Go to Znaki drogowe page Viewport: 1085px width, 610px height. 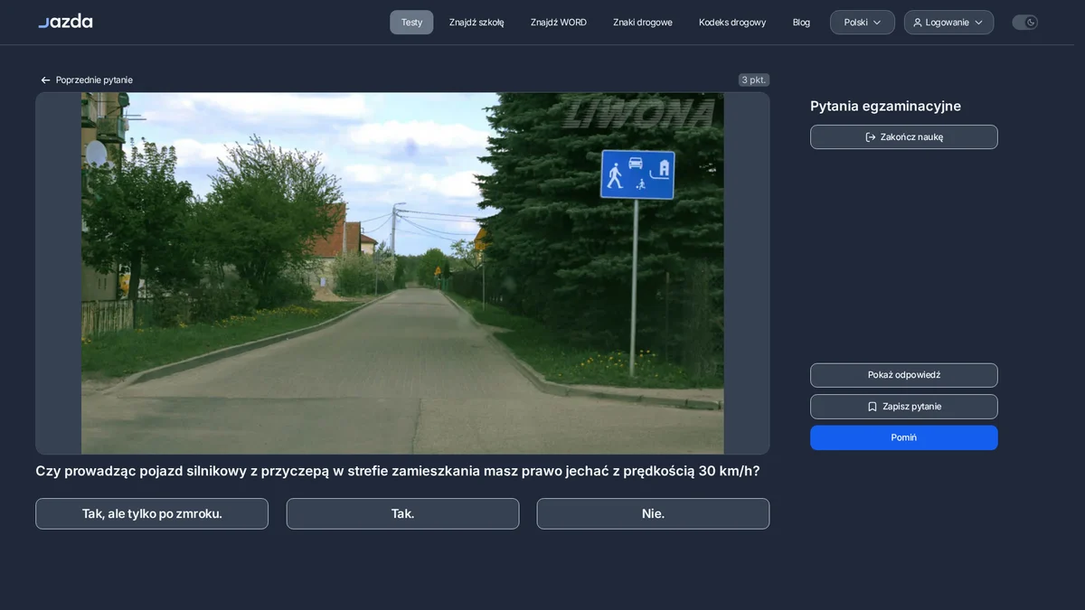[643, 23]
